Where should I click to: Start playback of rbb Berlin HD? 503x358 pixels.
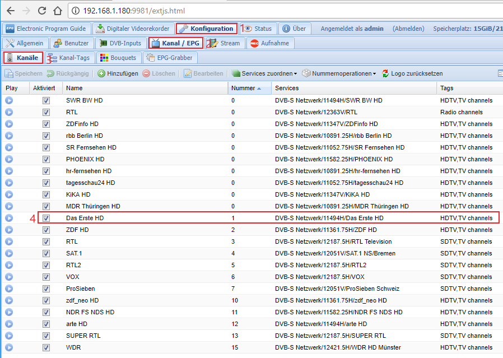[x=9, y=136]
